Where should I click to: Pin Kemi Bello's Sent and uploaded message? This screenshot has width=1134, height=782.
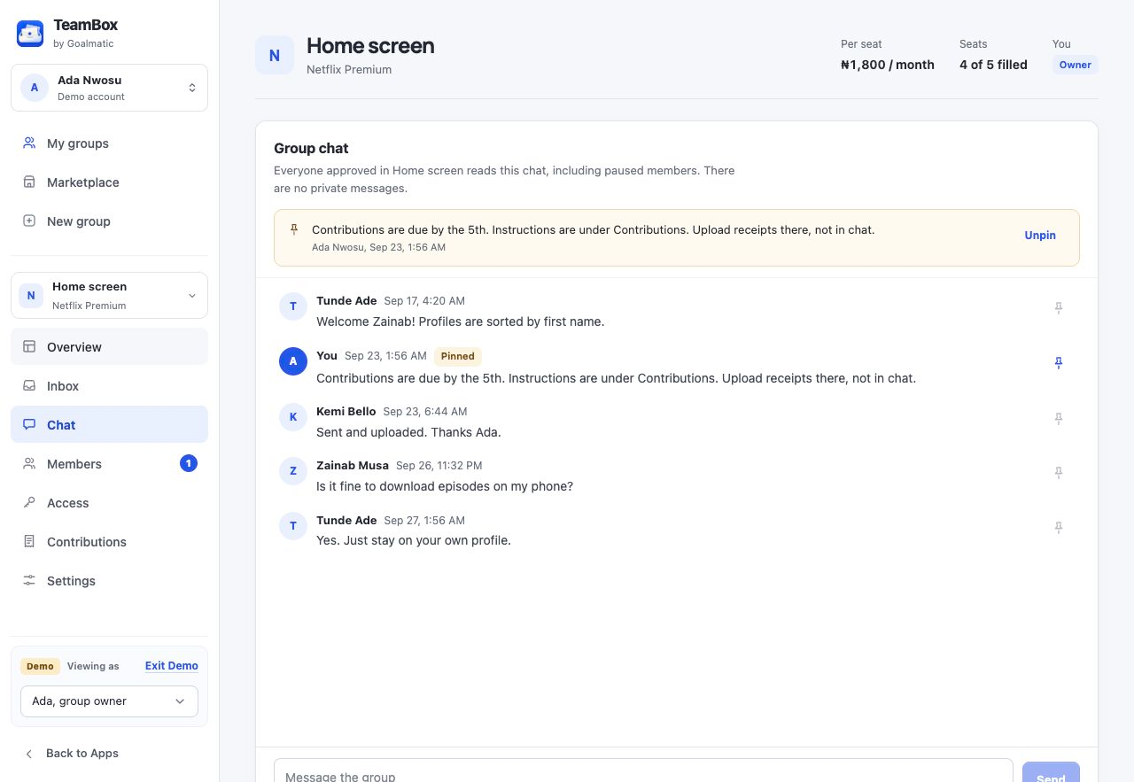pos(1058,419)
